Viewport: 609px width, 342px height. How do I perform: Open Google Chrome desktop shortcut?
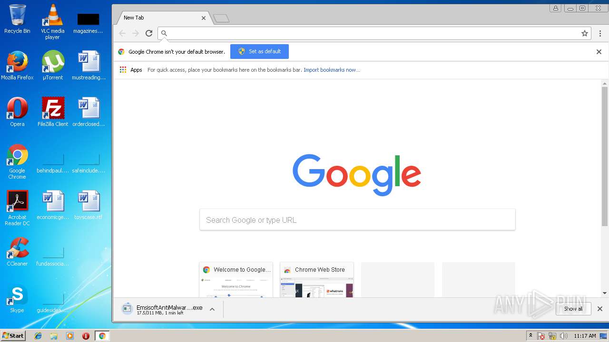tap(17, 161)
